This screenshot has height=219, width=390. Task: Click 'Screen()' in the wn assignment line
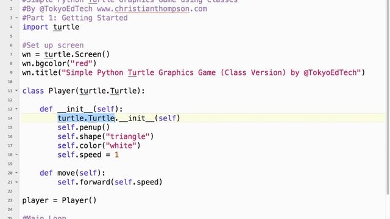click(92, 54)
